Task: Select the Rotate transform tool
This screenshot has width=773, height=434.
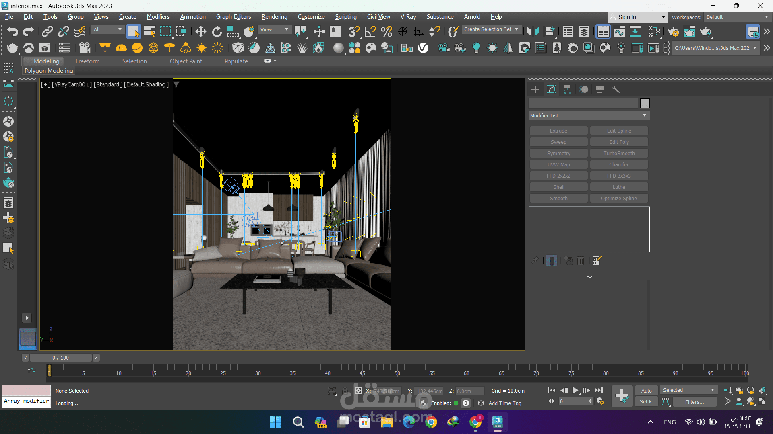Action: (x=217, y=31)
